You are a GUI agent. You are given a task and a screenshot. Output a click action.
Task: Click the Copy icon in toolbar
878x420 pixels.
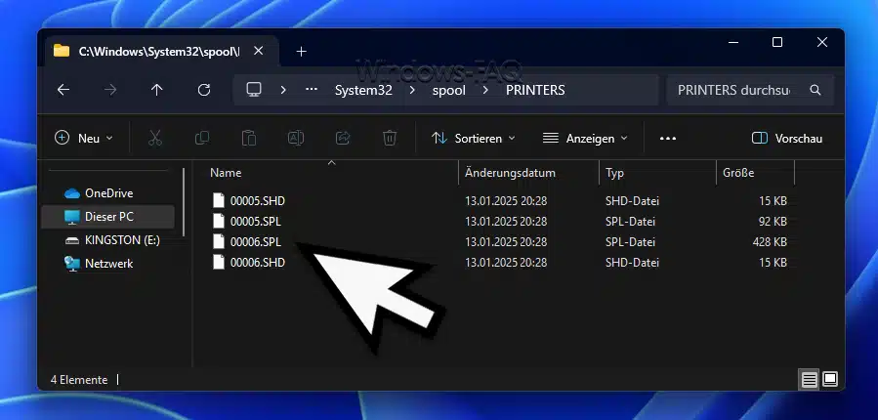tap(202, 139)
